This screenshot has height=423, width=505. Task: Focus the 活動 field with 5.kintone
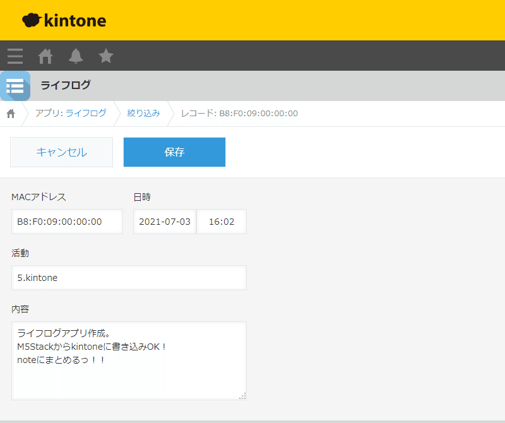tap(129, 278)
